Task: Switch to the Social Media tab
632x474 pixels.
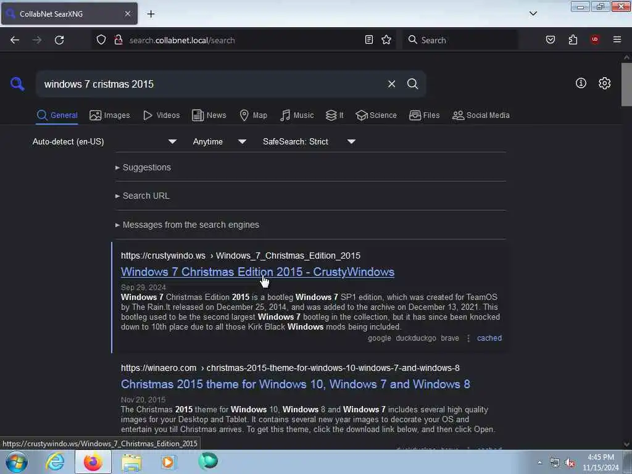Action: [480, 115]
